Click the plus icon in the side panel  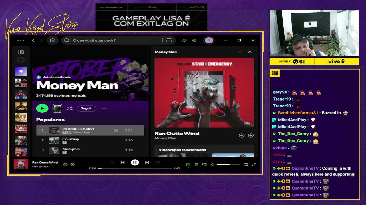(x=251, y=136)
